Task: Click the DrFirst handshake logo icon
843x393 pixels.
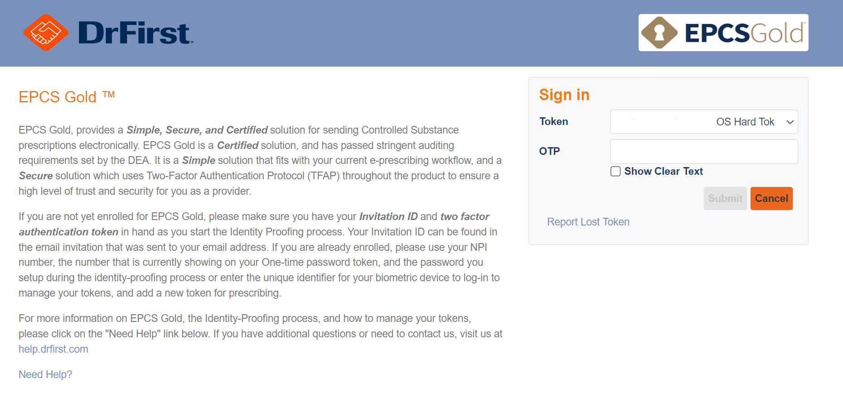Action: click(46, 33)
